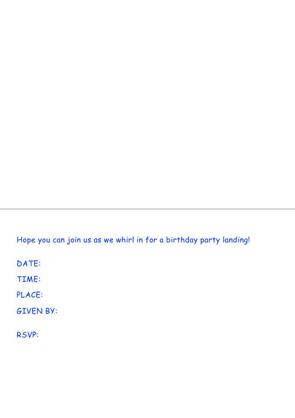Screen dimensions: 295x418
Task: Click the RSVP: label
Action: 27,335
